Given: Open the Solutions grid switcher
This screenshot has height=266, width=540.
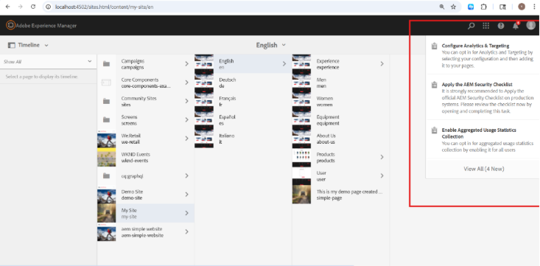Looking at the screenshot, I should coord(486,26).
